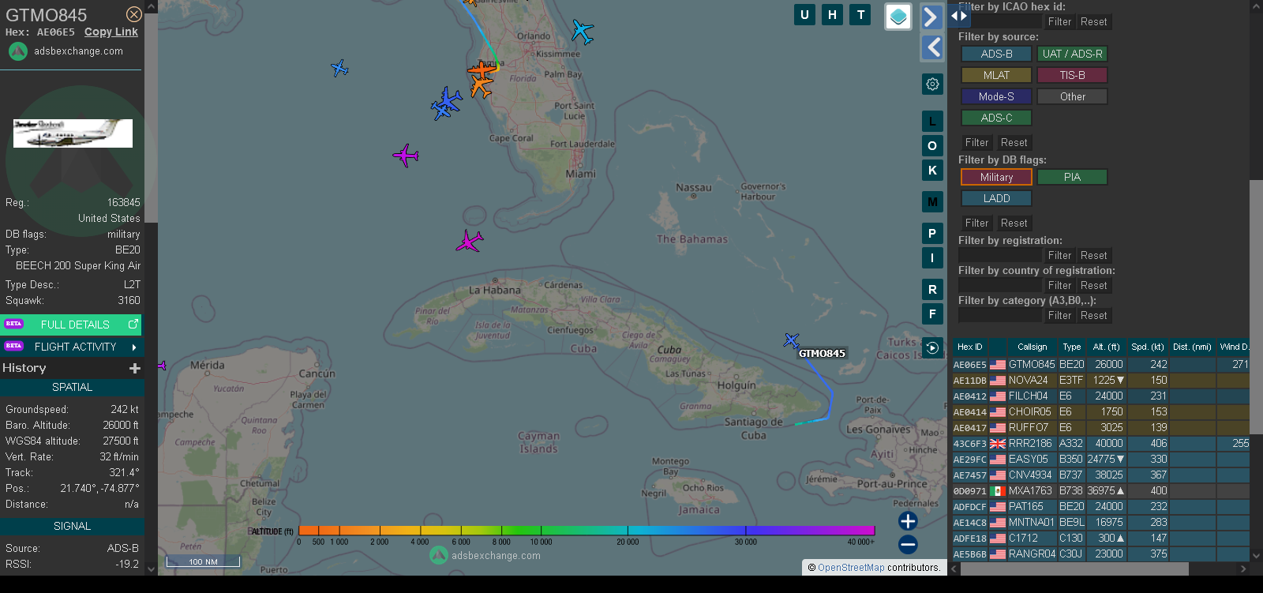
Task: Sort table by Callsign column
Action: 1032,347
